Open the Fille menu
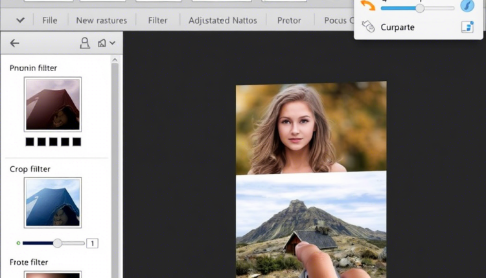 (49, 20)
